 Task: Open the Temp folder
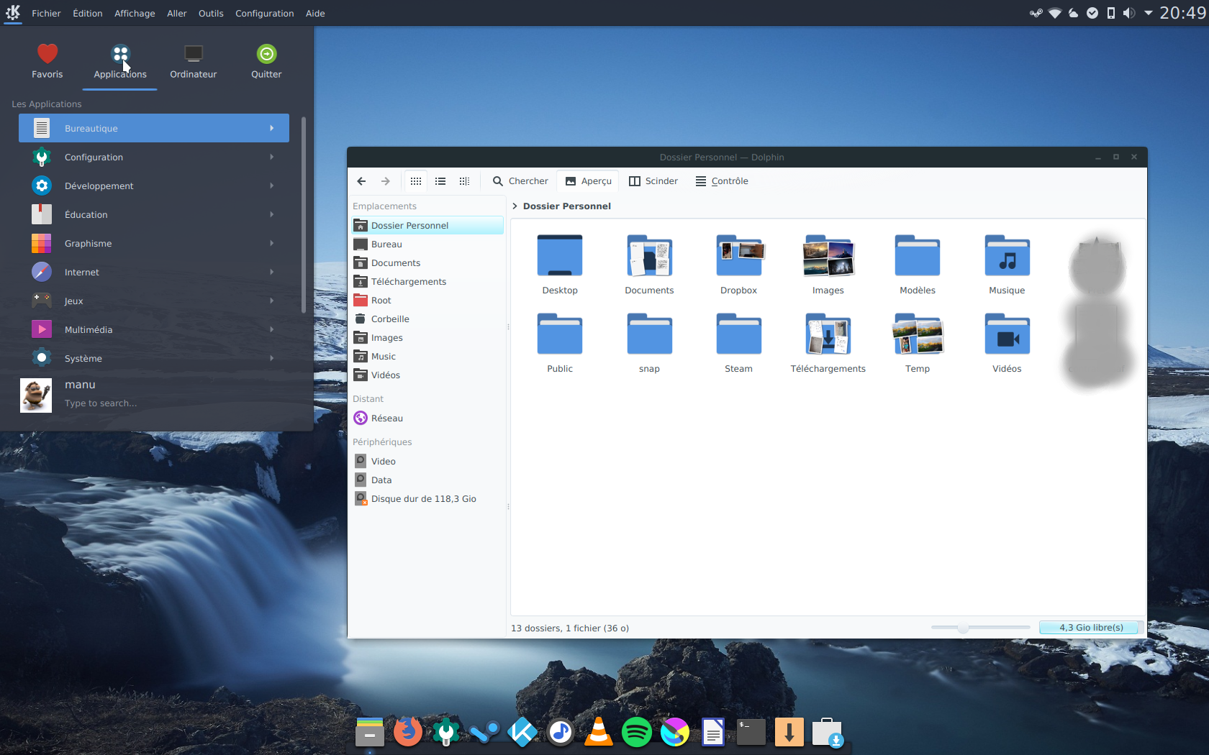click(918, 342)
